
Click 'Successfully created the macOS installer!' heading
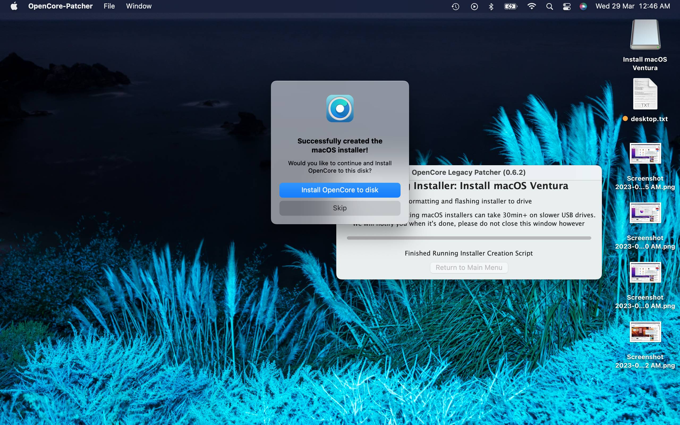pos(340,145)
